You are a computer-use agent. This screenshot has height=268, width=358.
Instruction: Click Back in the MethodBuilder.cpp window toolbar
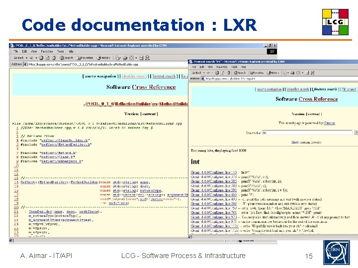(x=19, y=58)
